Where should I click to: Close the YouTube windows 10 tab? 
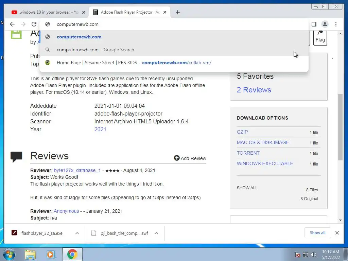point(84,12)
